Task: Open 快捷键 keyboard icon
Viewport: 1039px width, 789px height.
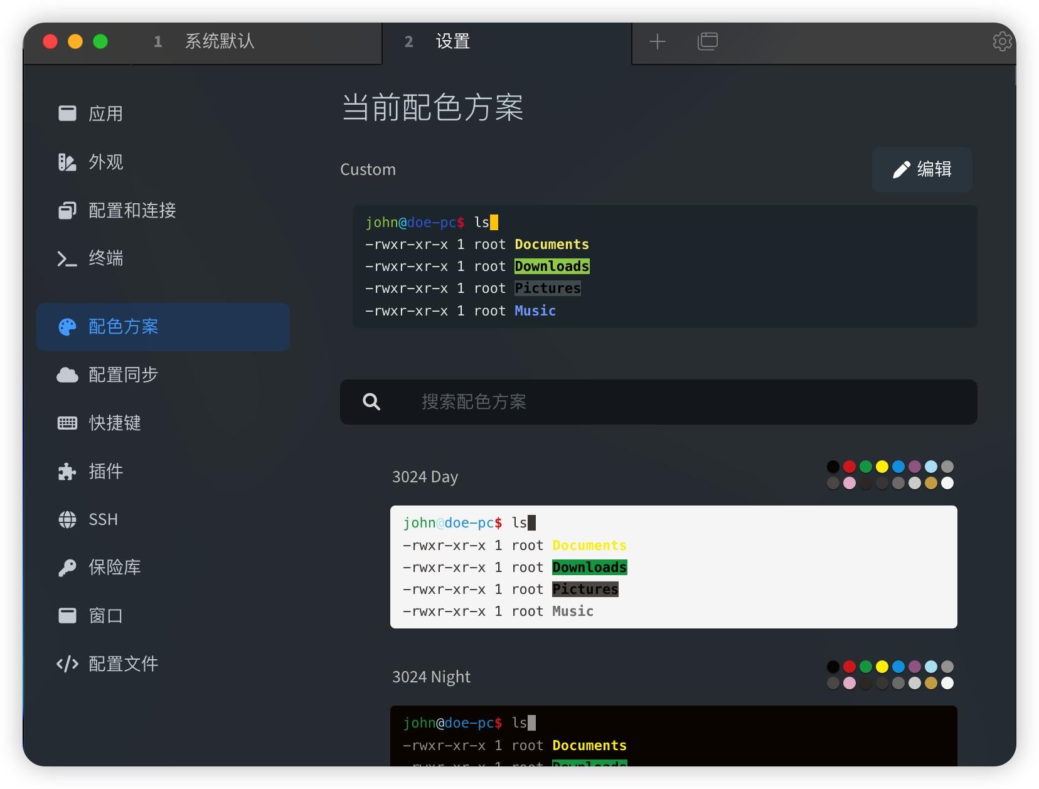Action: tap(67, 423)
